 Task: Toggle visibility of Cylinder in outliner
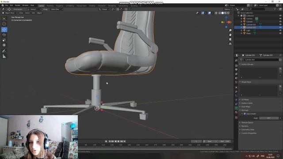[x=280, y=22]
